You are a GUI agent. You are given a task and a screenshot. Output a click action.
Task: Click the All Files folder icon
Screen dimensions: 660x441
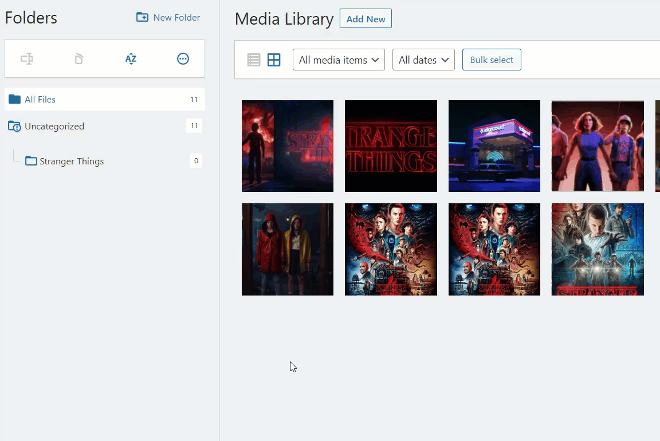15,99
